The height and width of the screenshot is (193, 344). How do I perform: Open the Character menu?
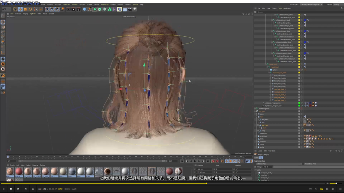(67, 4)
